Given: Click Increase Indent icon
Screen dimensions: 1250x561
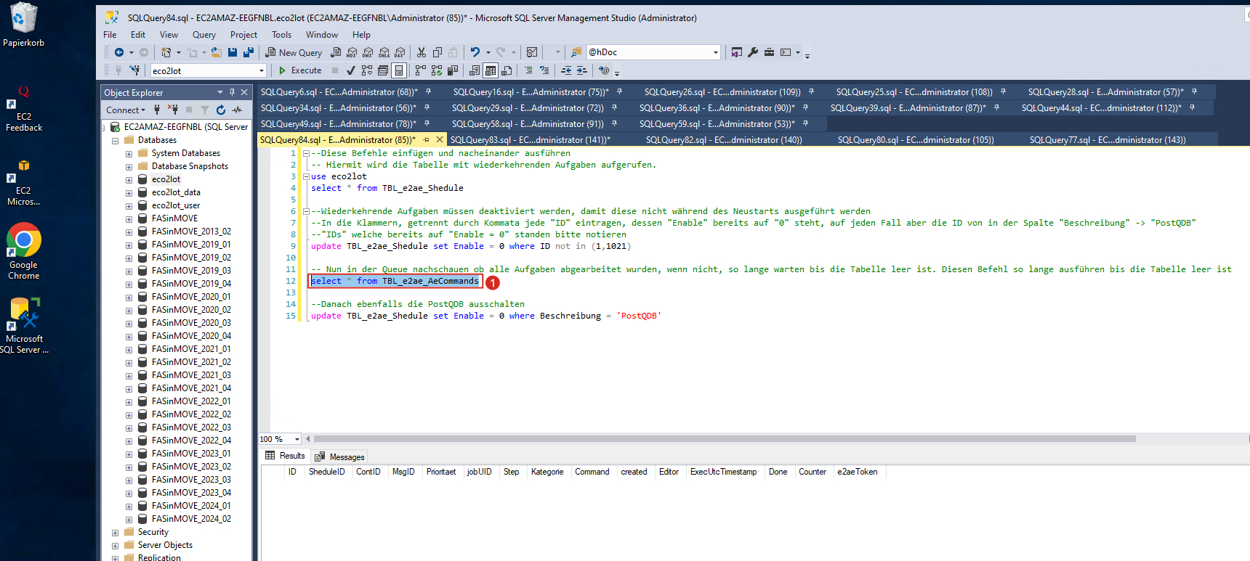Looking at the screenshot, I should (x=582, y=70).
